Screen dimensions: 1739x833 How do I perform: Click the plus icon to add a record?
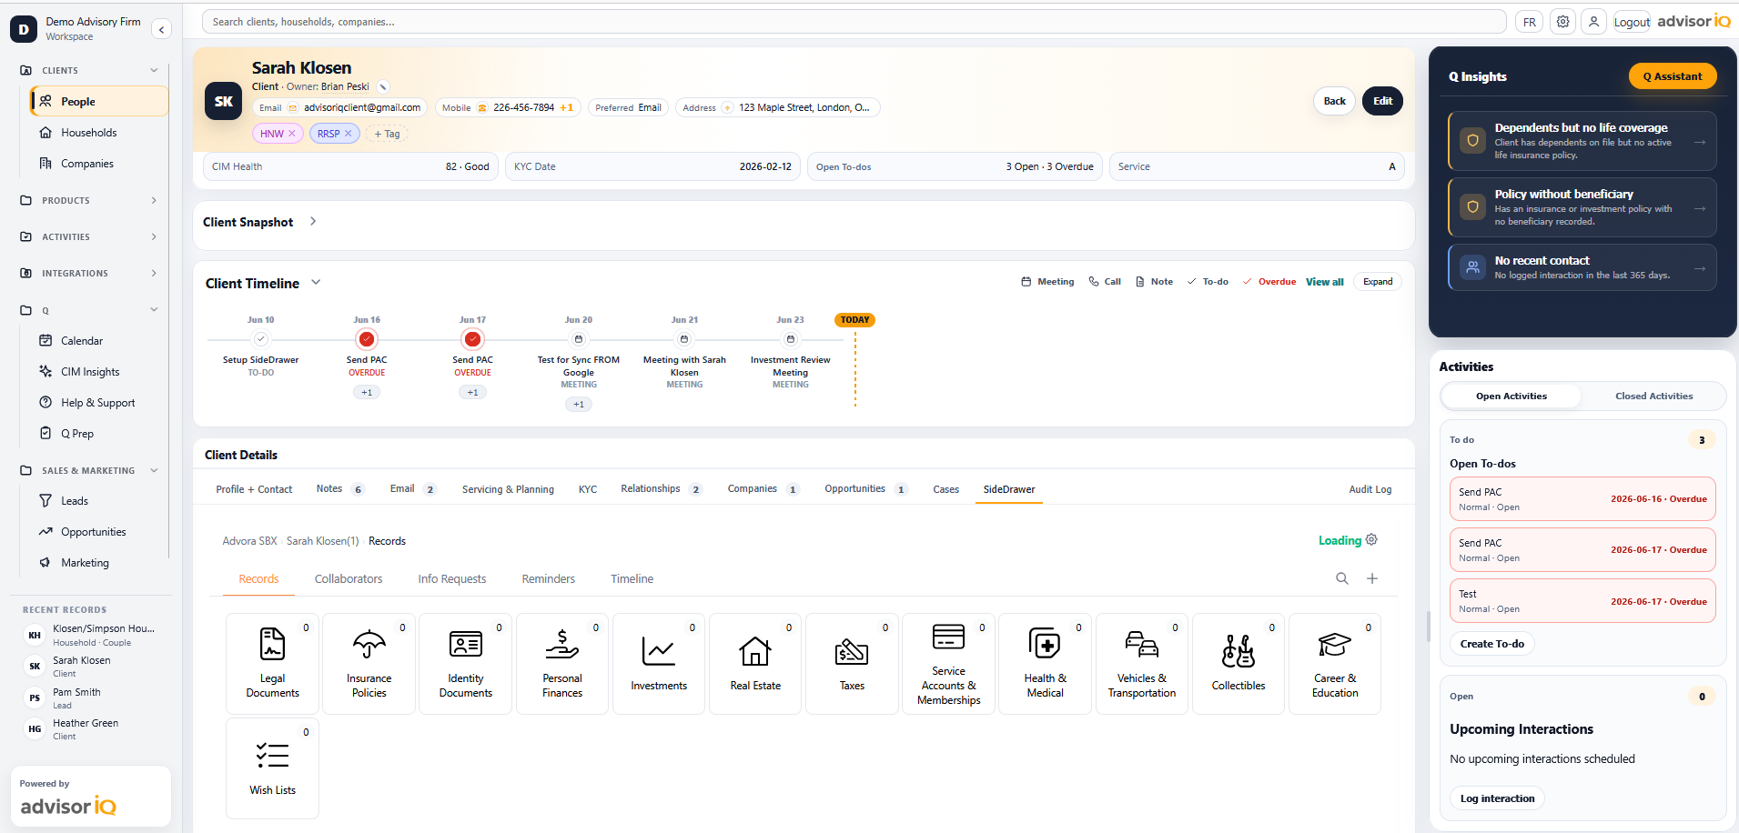coord(1372,578)
